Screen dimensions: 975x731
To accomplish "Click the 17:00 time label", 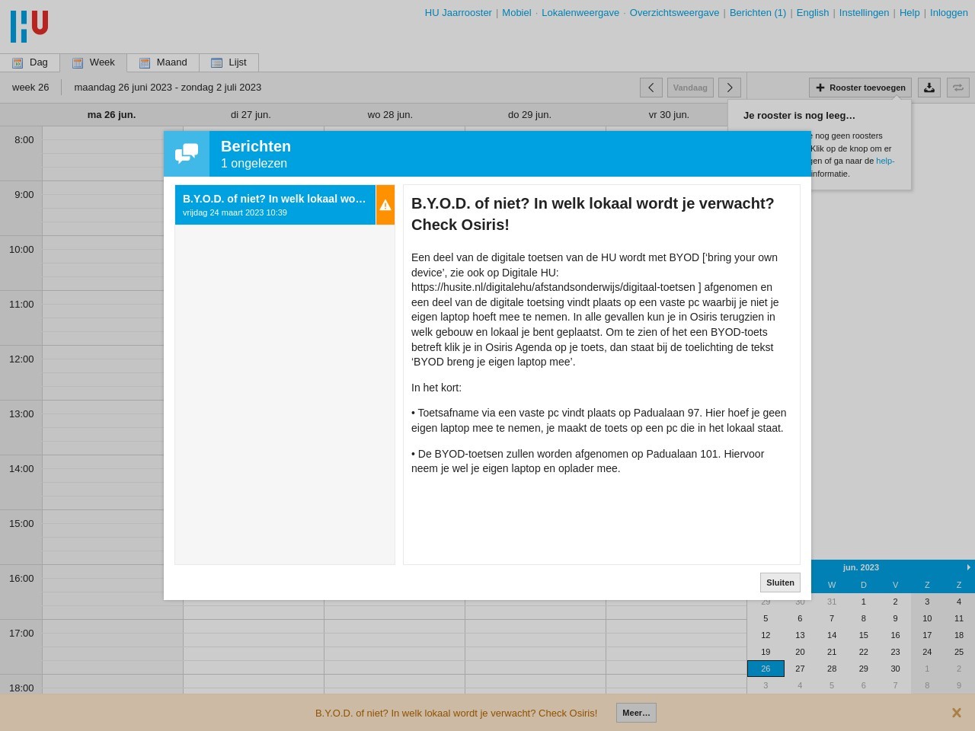I will (21, 633).
